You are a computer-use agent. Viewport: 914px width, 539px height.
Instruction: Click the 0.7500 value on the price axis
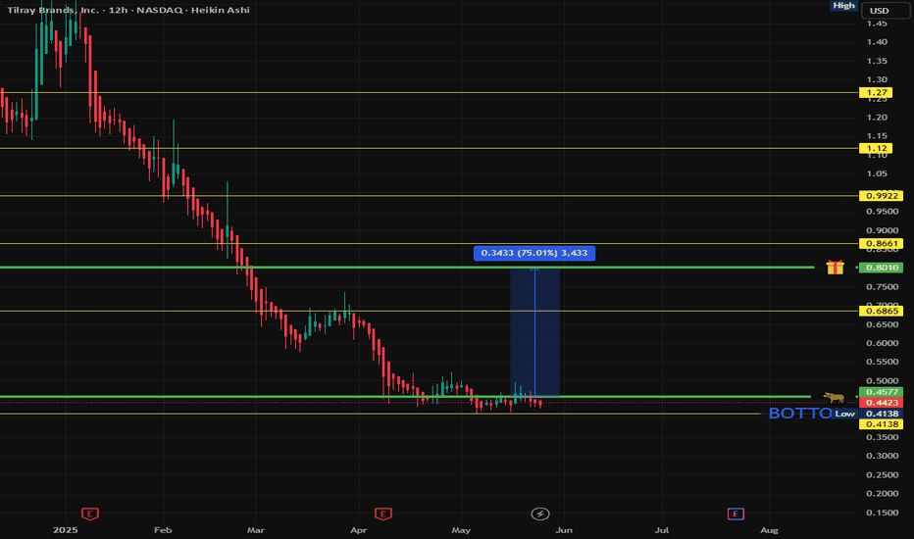pyautogui.click(x=882, y=287)
